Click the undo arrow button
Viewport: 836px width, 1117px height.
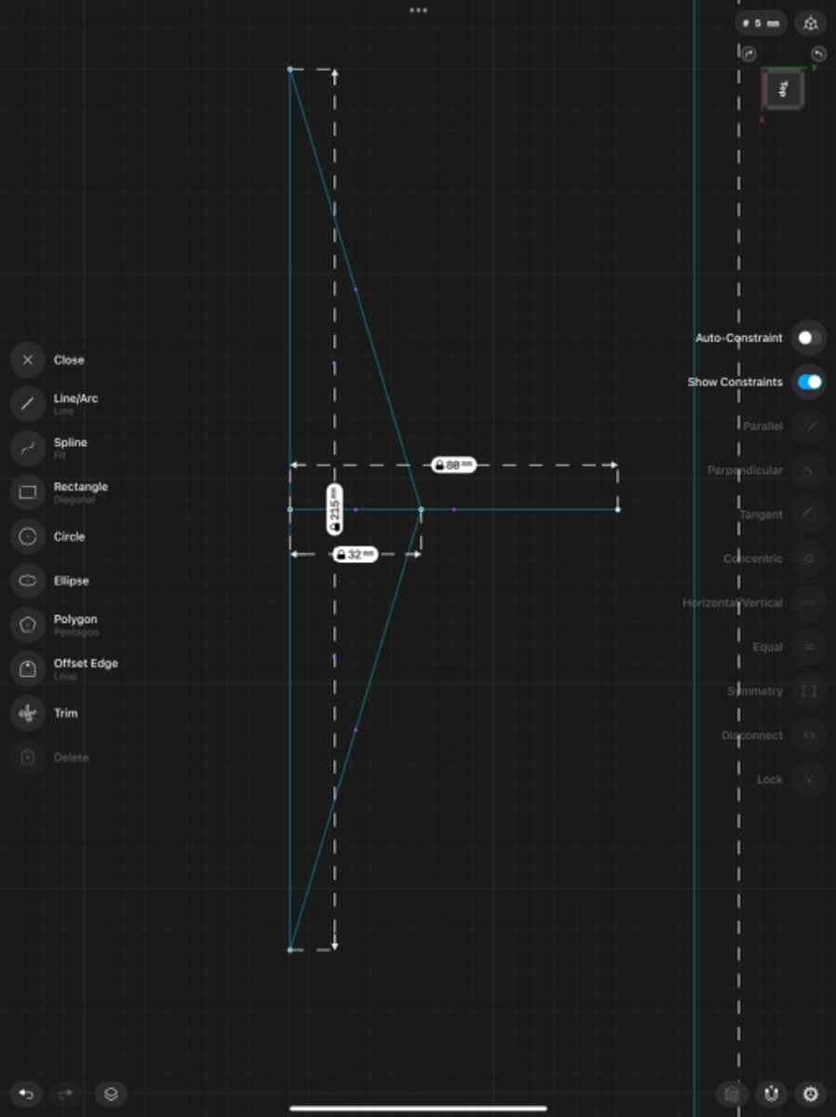[26, 1094]
